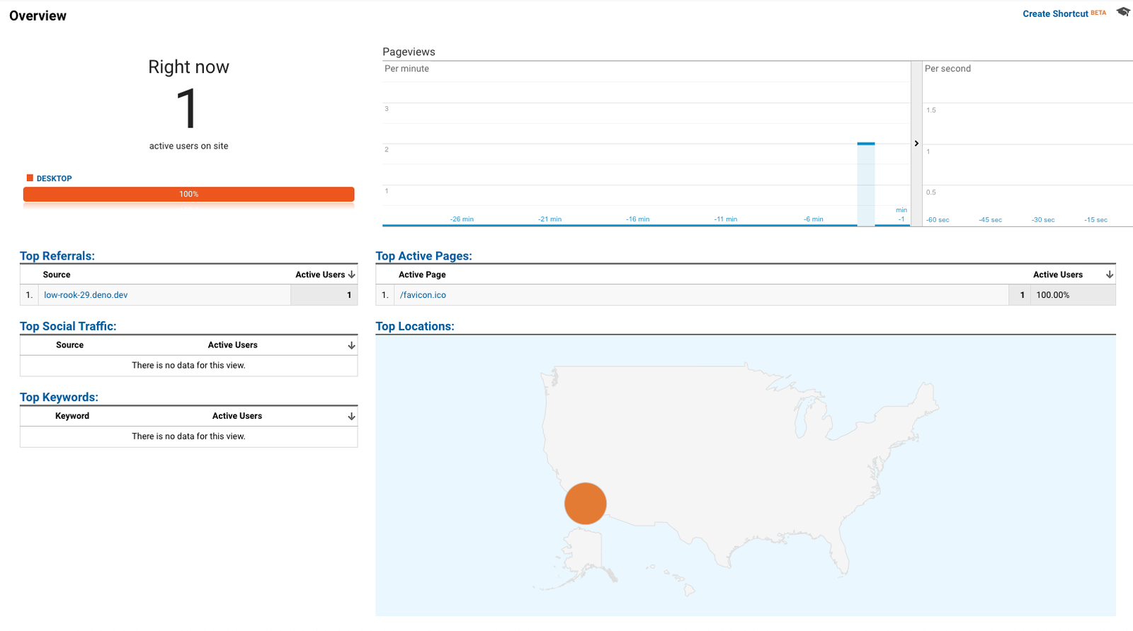Click the -21 min axis label
The height and width of the screenshot is (631, 1133).
coord(550,219)
